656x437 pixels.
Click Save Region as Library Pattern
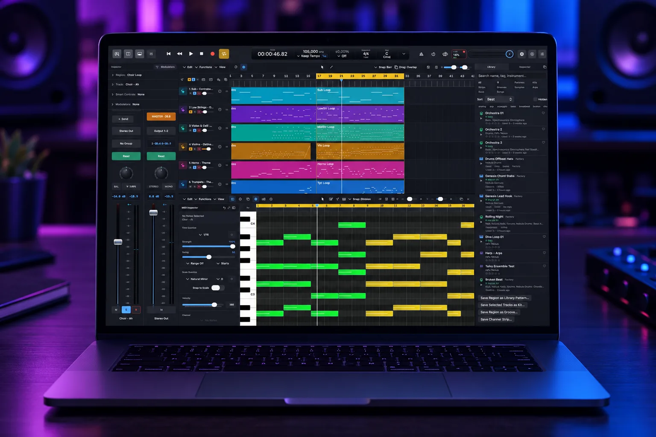click(x=504, y=298)
